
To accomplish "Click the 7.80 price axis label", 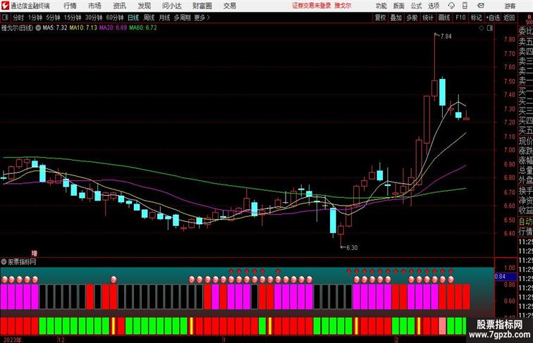I will pos(510,39).
